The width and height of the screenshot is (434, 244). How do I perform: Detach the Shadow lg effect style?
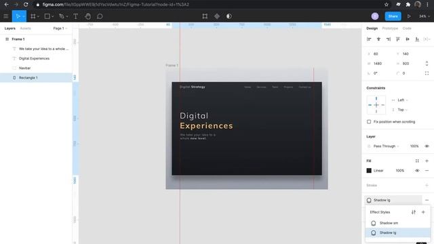click(x=427, y=200)
